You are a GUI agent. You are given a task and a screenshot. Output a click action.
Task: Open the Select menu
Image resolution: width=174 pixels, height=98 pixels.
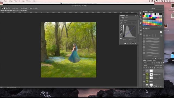tap(11, 1)
